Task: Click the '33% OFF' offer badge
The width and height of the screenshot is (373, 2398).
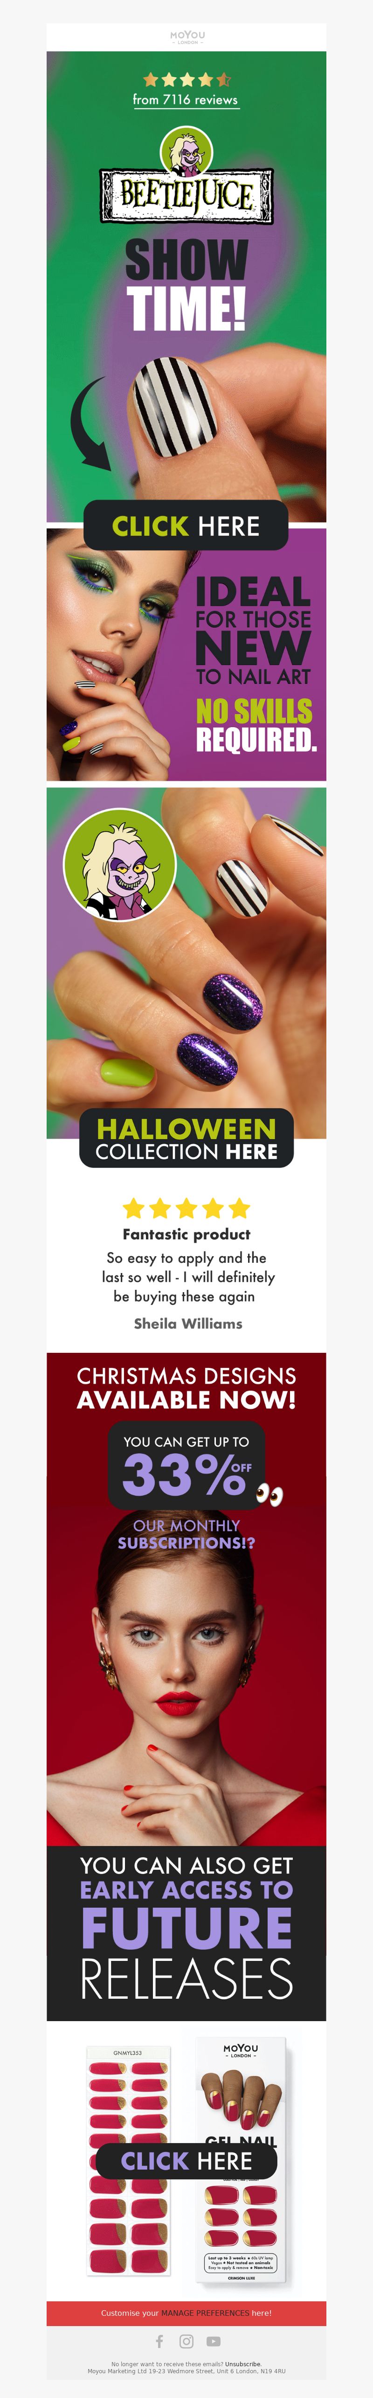Action: click(x=186, y=1465)
